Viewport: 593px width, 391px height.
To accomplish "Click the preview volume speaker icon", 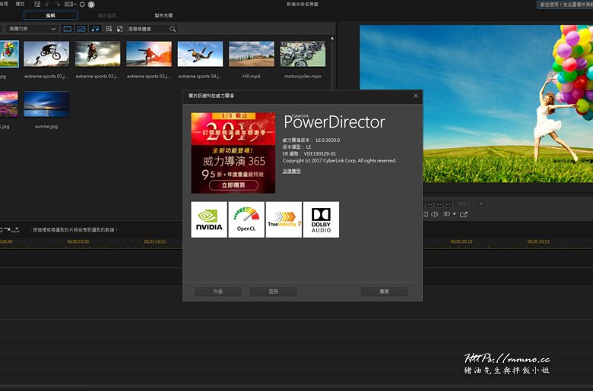I will point(434,214).
